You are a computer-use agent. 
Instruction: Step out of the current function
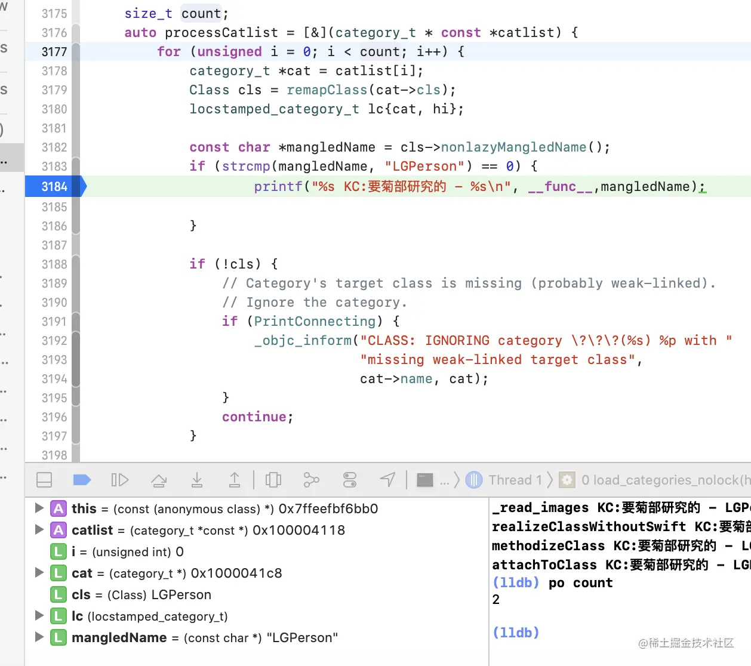point(235,480)
